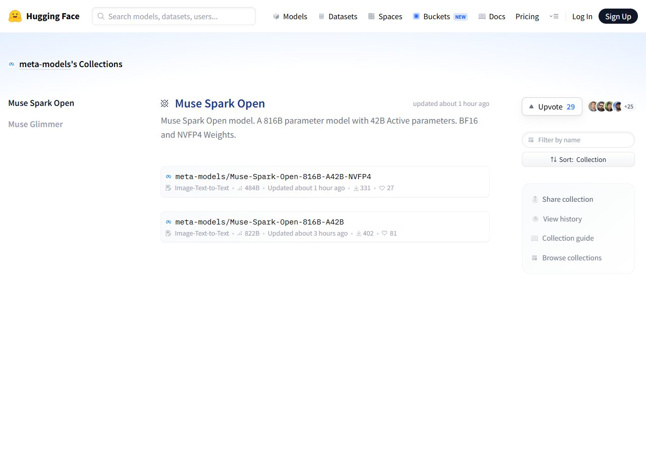Focus the main search input field

pos(174,16)
